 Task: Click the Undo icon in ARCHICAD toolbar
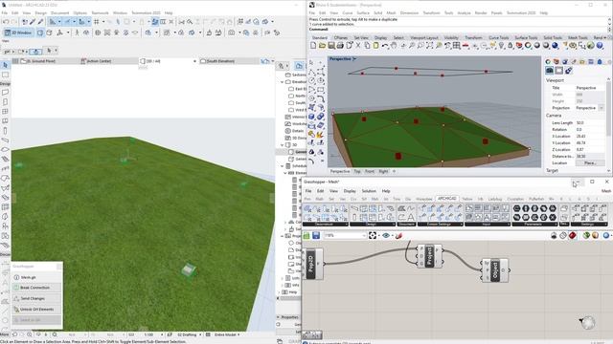coord(6,22)
